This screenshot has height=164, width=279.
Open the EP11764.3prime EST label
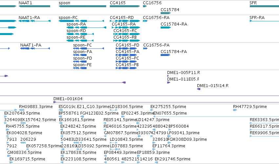(169, 146)
